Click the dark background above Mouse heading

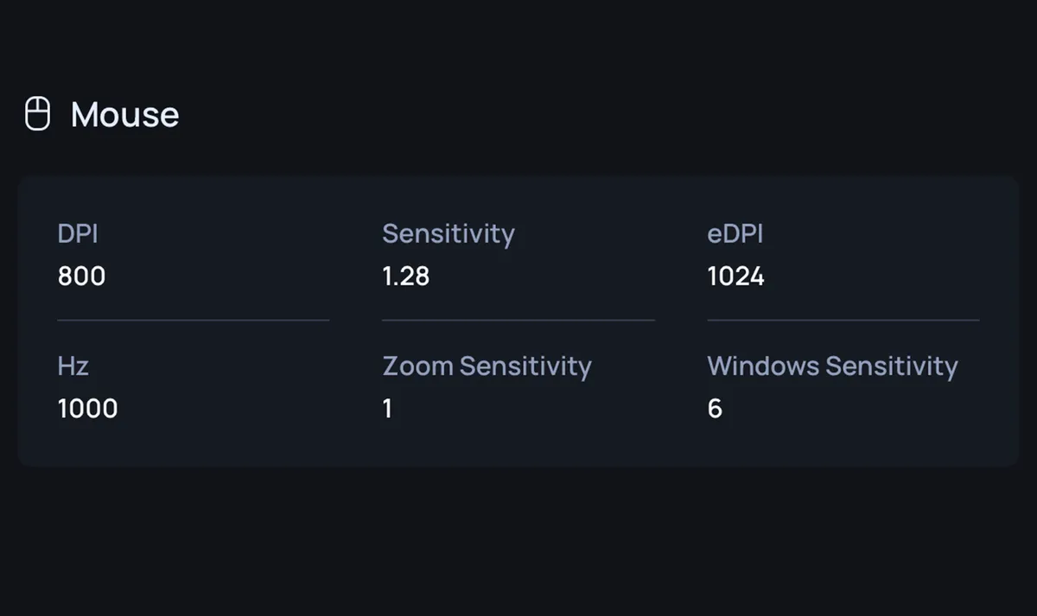tap(518, 43)
